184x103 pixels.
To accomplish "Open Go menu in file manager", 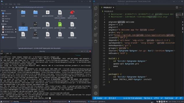I will pyautogui.click(x=15, y=4).
